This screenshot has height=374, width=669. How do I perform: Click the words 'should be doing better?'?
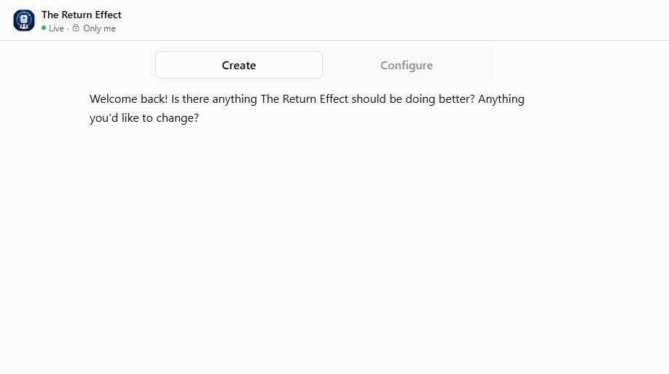pos(413,99)
